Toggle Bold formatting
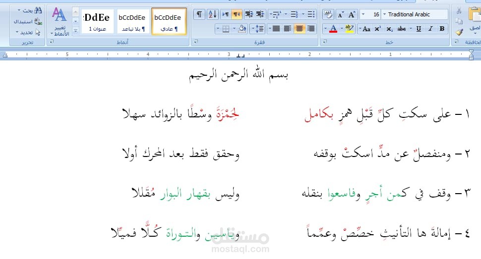481x259 pixels. 442,29
